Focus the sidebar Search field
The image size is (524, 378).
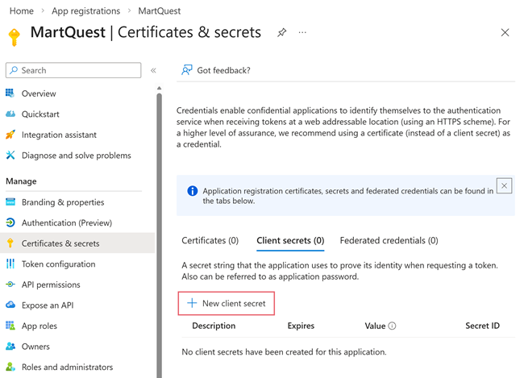coord(73,70)
